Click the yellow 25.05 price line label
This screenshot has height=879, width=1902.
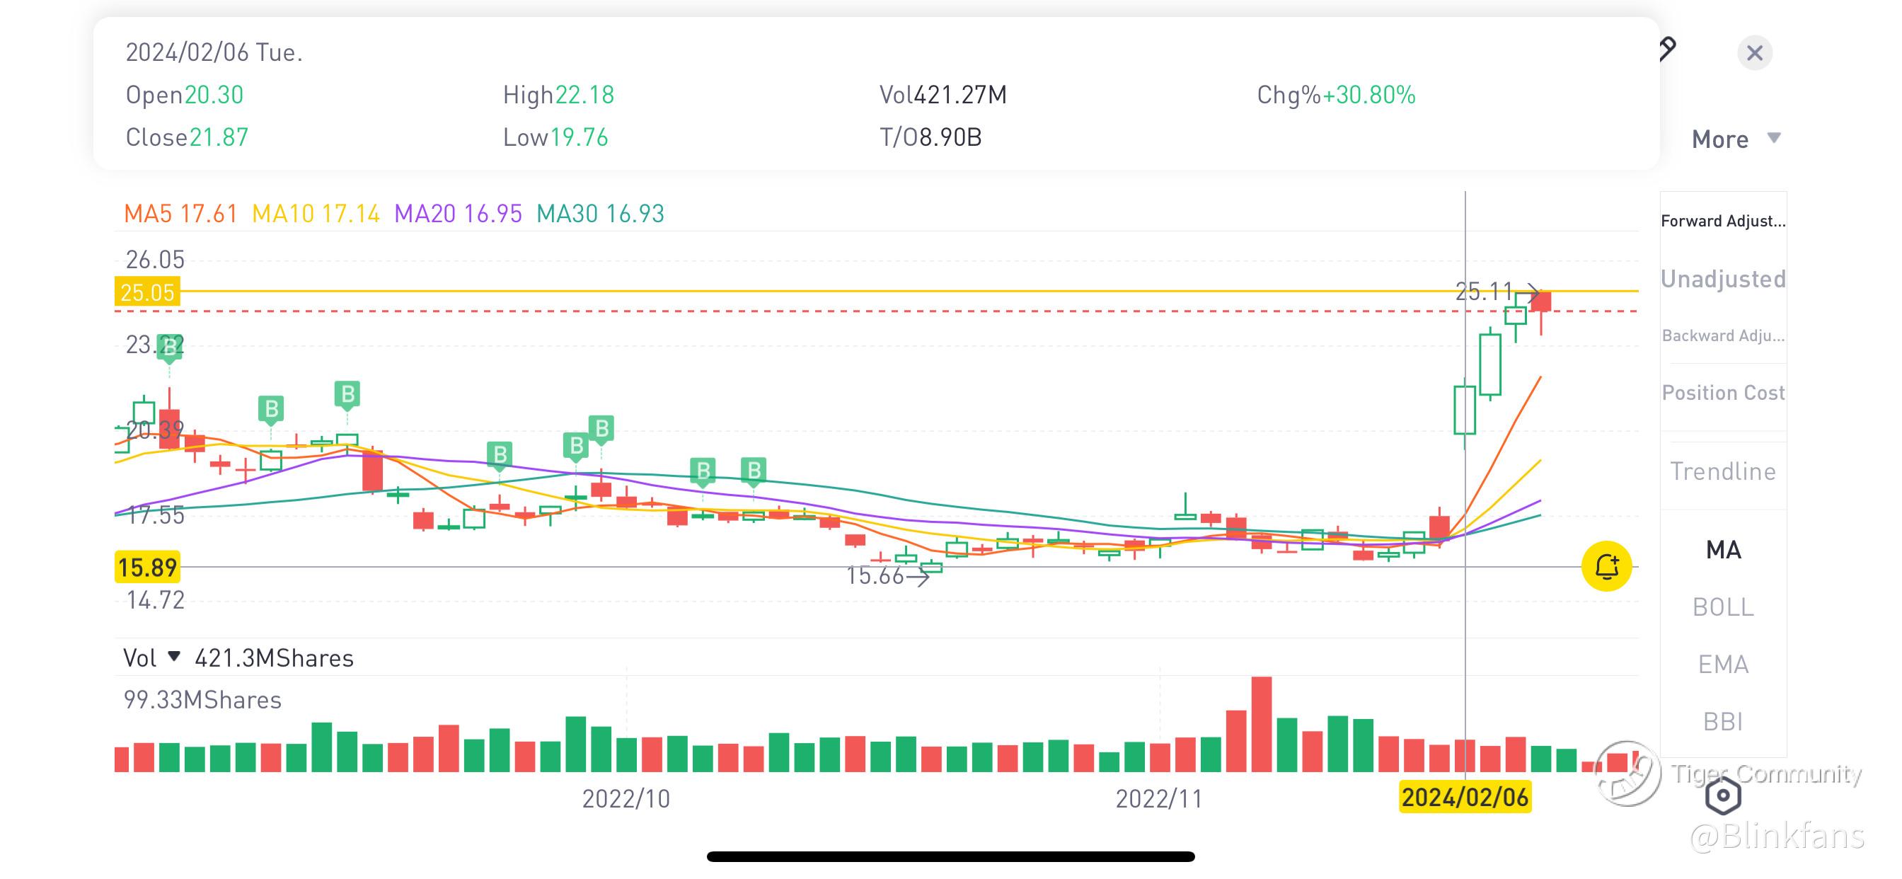147,292
